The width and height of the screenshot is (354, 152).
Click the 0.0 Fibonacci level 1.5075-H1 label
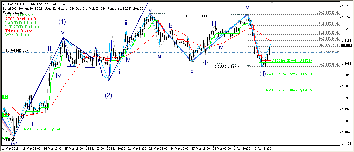330,65
